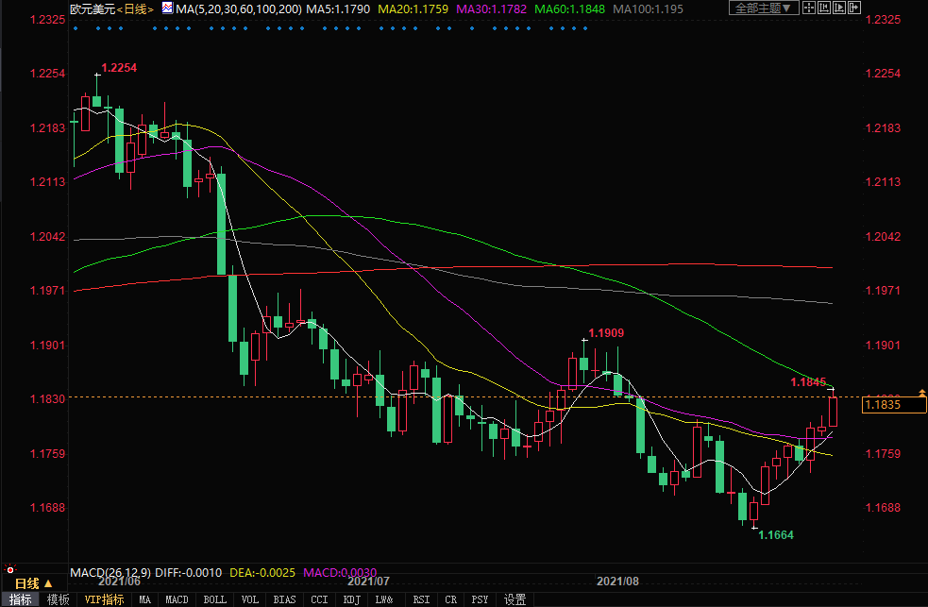Click the 1.1909 peak price marker
The height and width of the screenshot is (607, 928).
[x=605, y=333]
